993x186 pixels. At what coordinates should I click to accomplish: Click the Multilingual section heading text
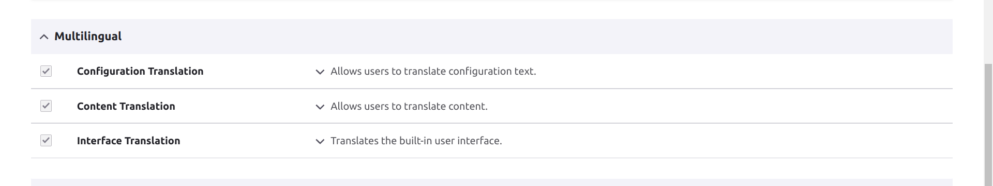pos(88,36)
